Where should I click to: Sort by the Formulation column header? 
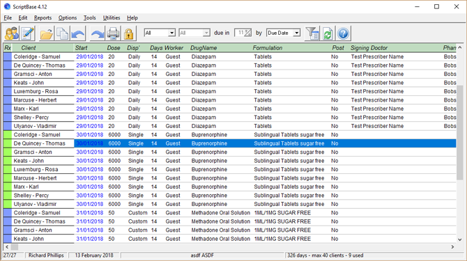click(268, 48)
